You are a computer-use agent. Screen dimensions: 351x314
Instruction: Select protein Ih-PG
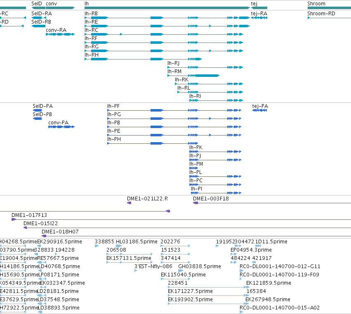tap(174, 119)
